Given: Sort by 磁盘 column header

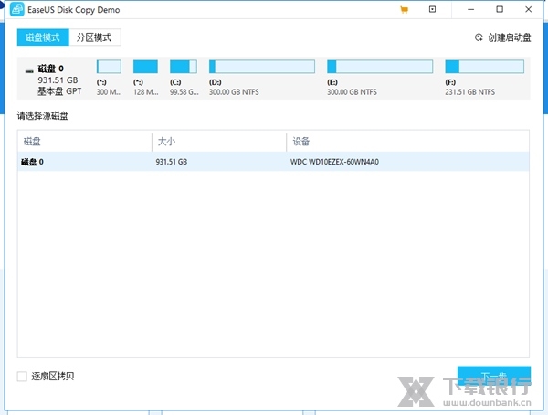Looking at the screenshot, I should click(84, 142).
